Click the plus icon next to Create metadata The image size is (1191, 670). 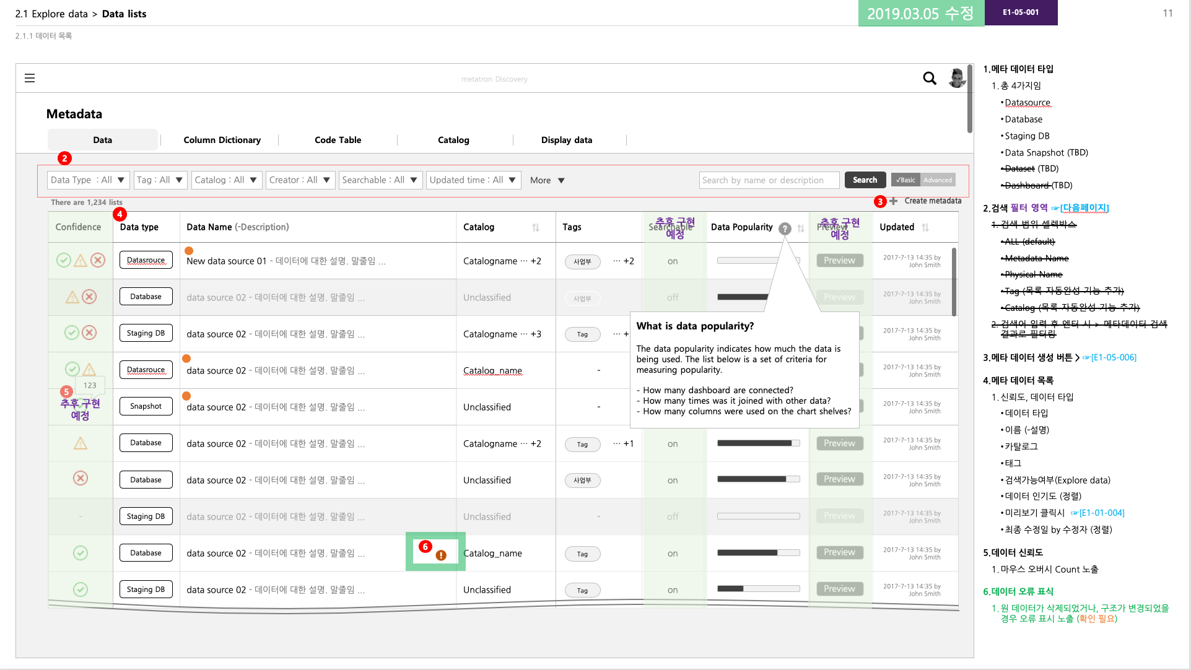coord(893,201)
